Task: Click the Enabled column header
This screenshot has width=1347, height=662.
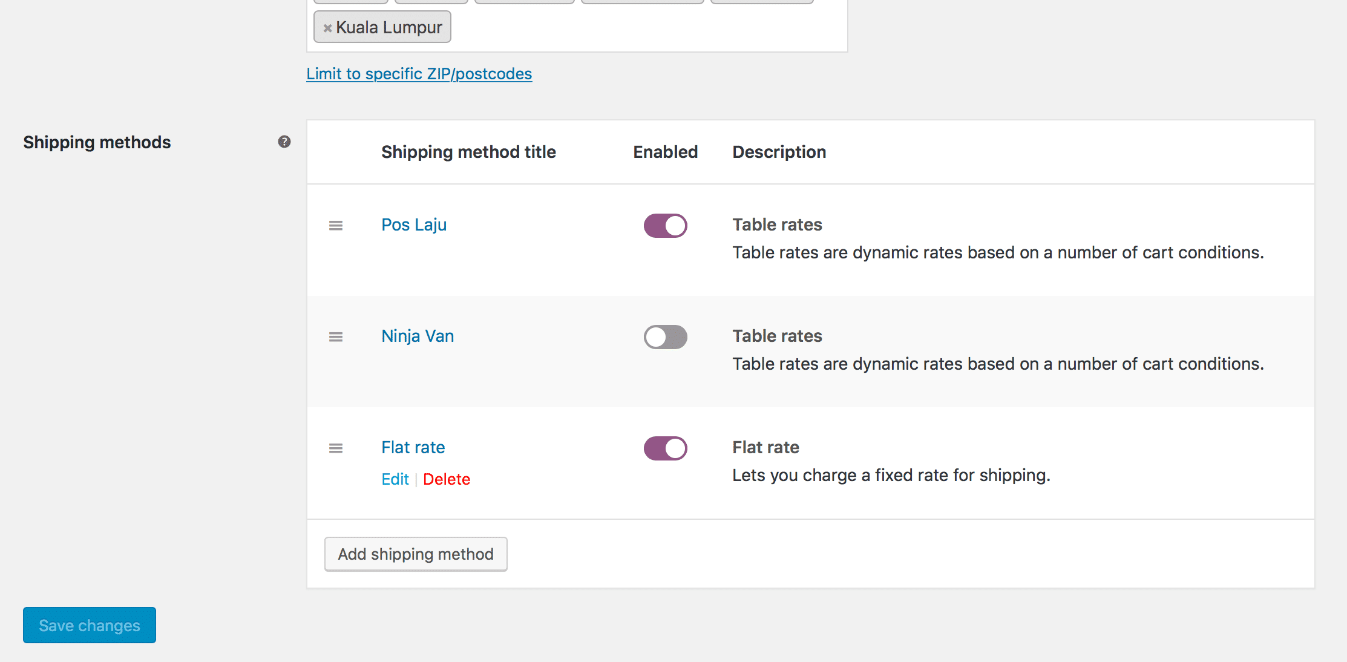Action: 665,152
